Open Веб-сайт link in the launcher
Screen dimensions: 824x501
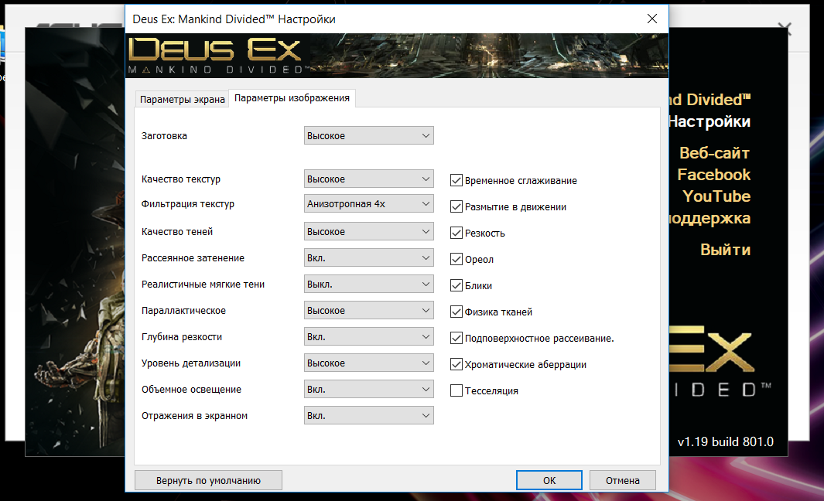(x=714, y=153)
